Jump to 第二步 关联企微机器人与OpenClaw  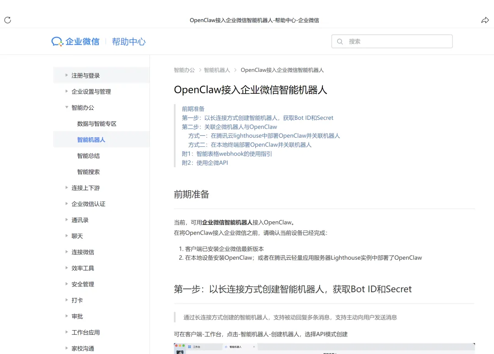229,127
